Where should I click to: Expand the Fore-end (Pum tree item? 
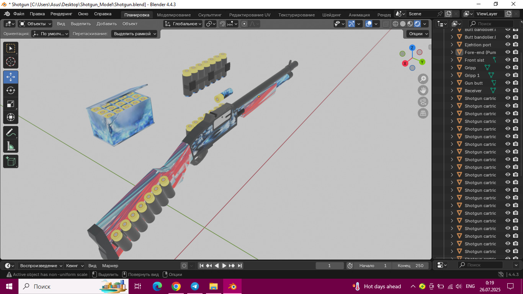452,52
